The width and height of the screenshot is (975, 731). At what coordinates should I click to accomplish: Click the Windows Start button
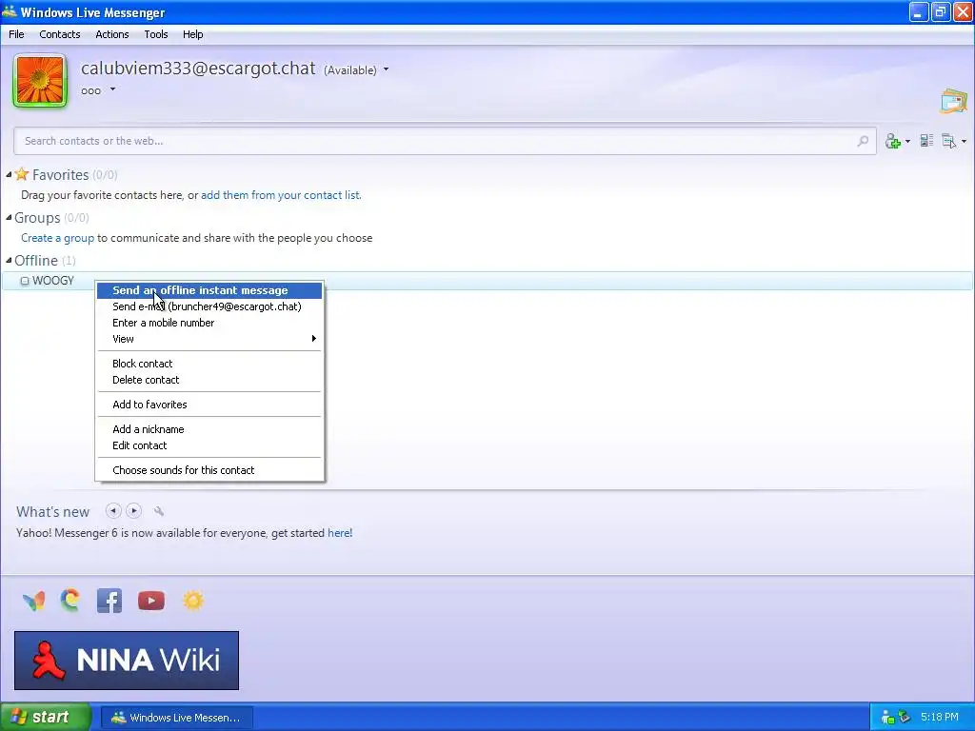click(46, 717)
